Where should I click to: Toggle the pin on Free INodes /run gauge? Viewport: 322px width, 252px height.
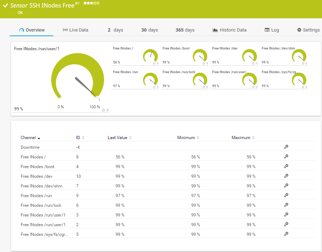(x=157, y=87)
